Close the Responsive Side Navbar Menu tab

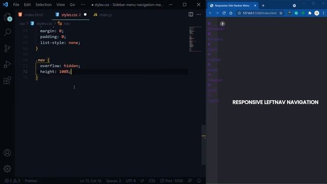pyautogui.click(x=255, y=6)
